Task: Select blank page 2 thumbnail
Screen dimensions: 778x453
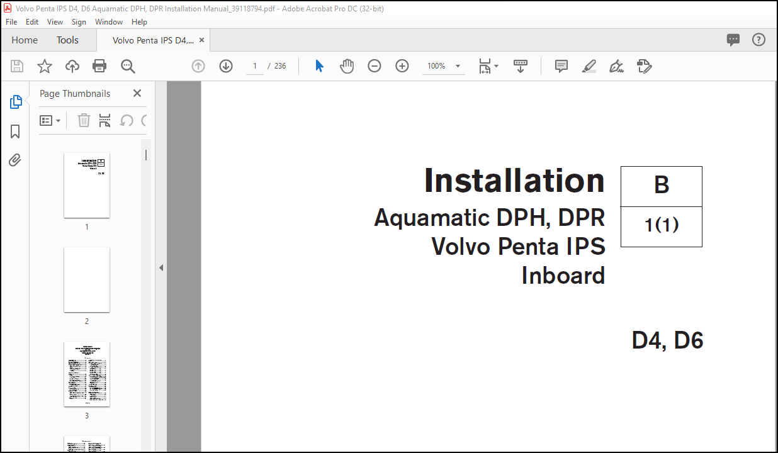Action: point(87,280)
